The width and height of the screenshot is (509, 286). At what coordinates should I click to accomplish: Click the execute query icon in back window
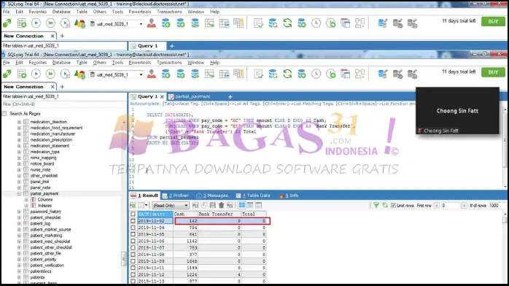pos(36,23)
